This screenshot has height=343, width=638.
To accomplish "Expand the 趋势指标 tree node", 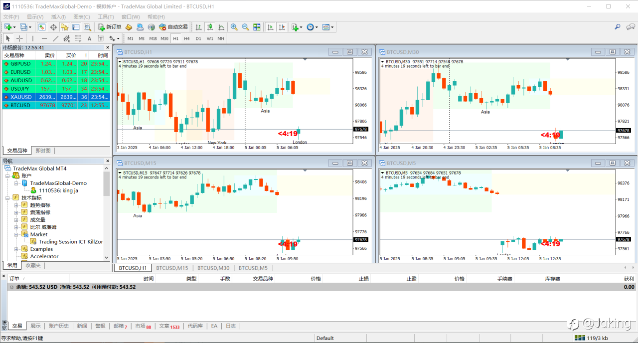I will (x=16, y=205).
